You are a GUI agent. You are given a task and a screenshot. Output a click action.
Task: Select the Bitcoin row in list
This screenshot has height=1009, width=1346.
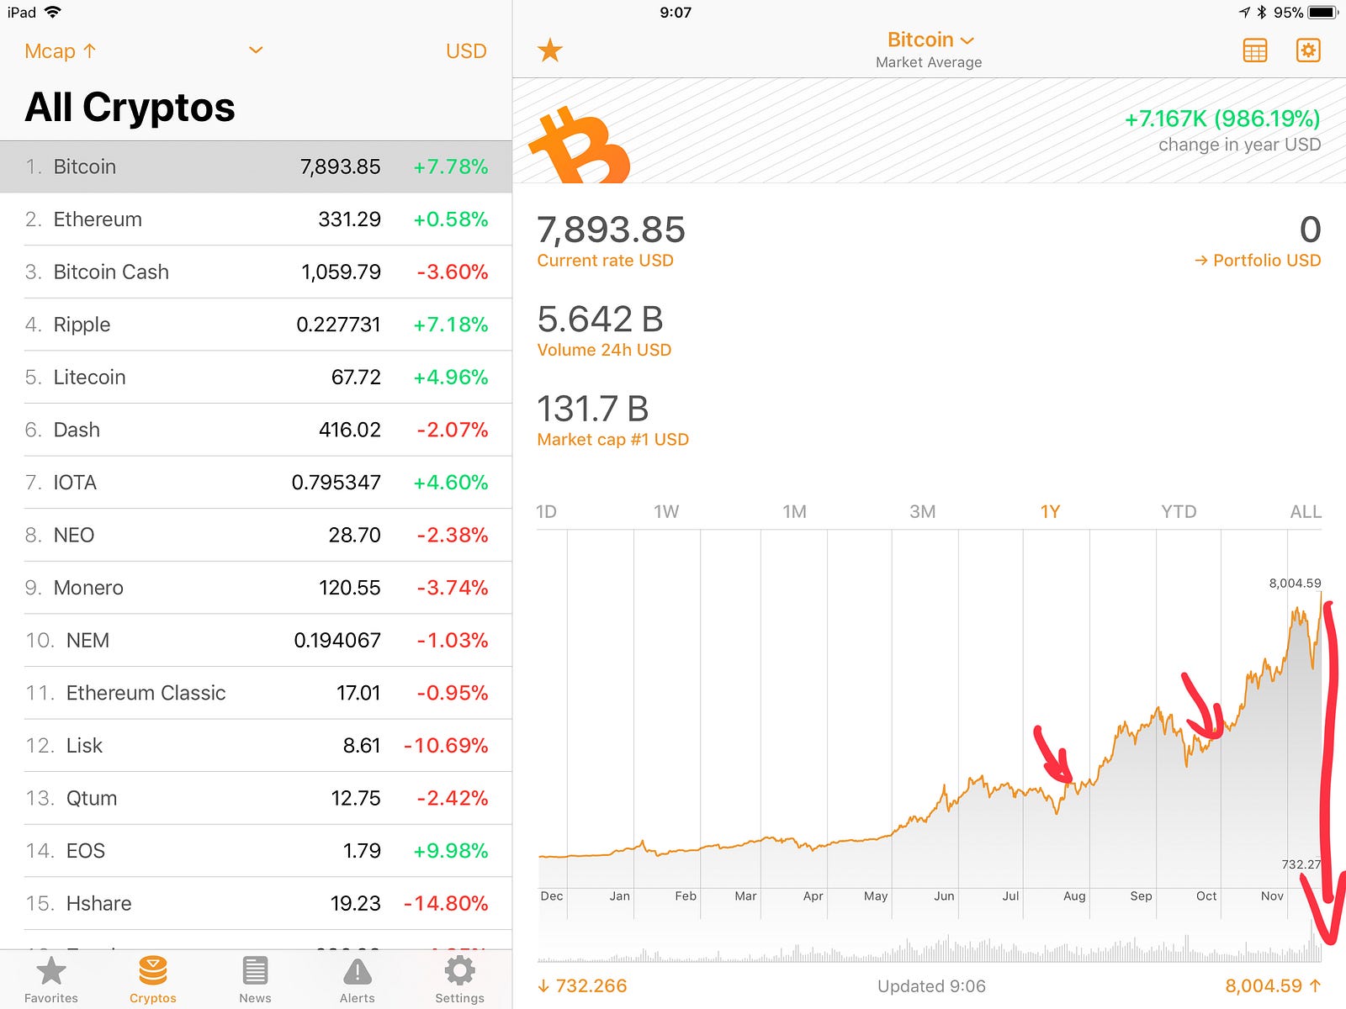coord(256,166)
